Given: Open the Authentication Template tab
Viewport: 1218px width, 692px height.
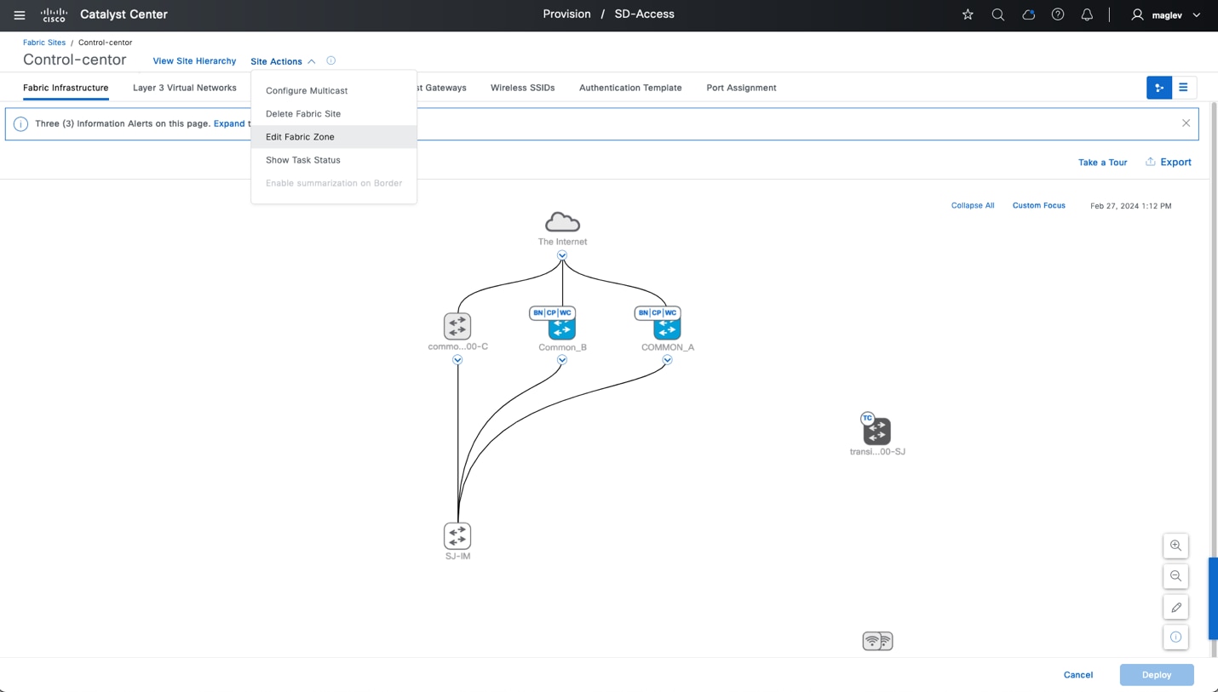Looking at the screenshot, I should [x=630, y=88].
